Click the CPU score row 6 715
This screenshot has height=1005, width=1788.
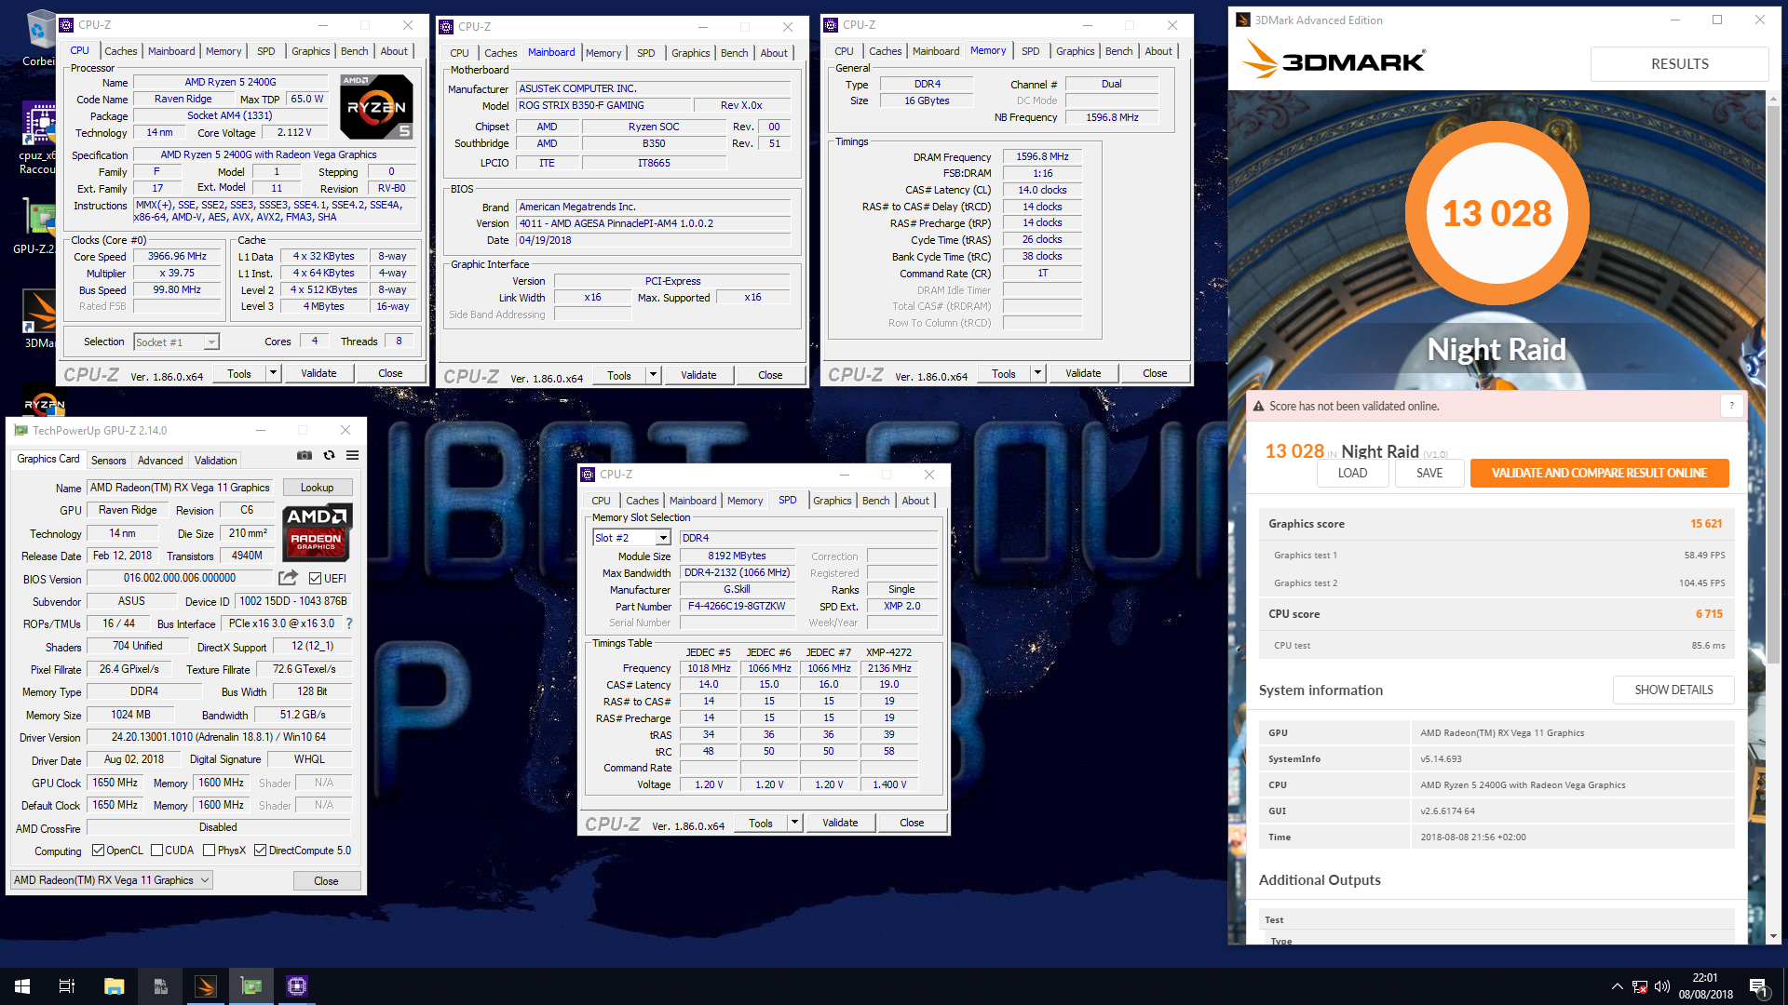pos(1497,614)
